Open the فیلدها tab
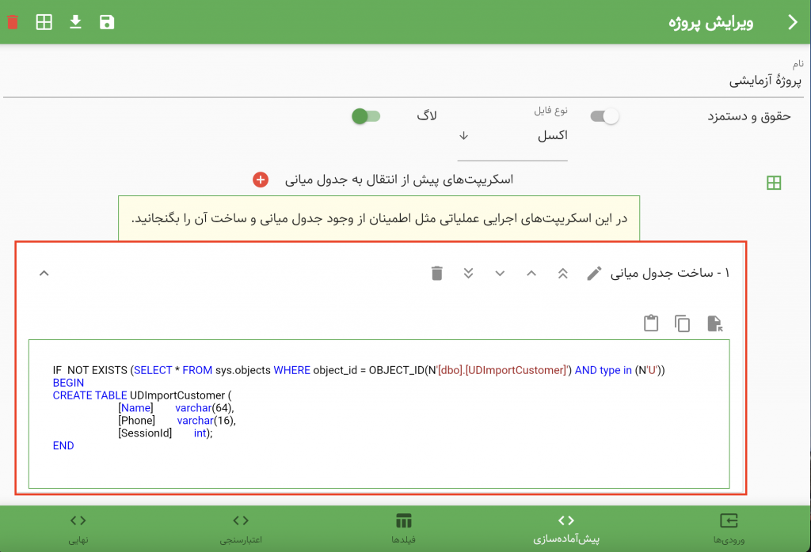The height and width of the screenshot is (552, 811). (403, 528)
